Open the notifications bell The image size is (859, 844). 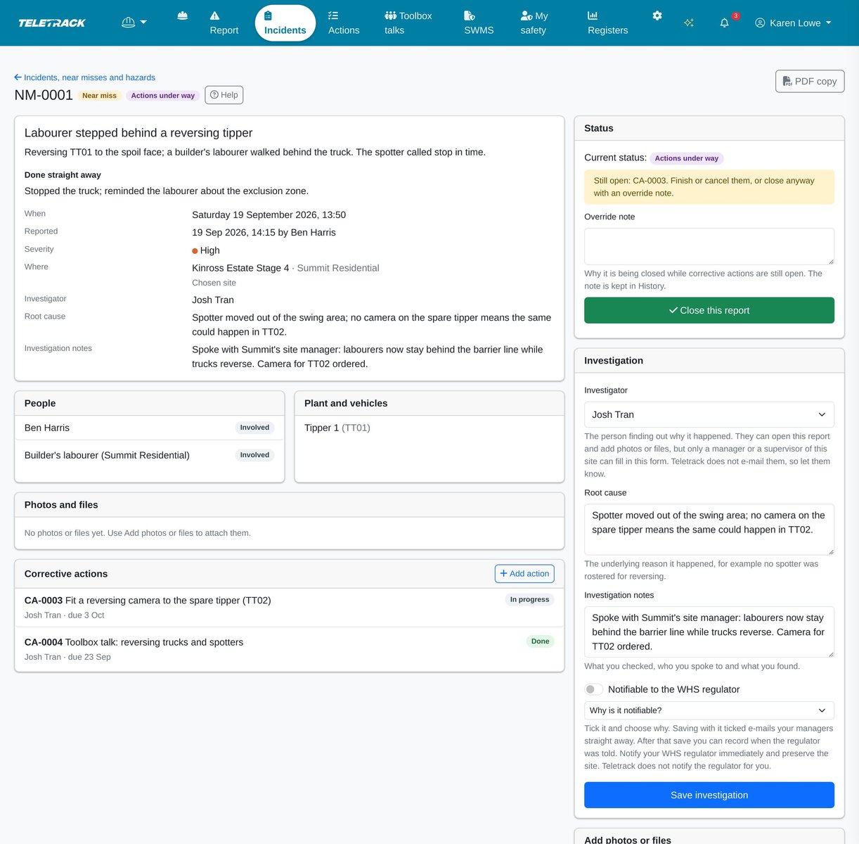725,23
